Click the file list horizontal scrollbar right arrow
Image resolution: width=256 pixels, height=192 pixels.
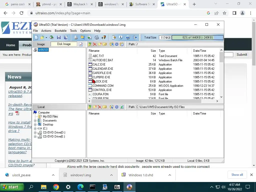[x=217, y=101]
